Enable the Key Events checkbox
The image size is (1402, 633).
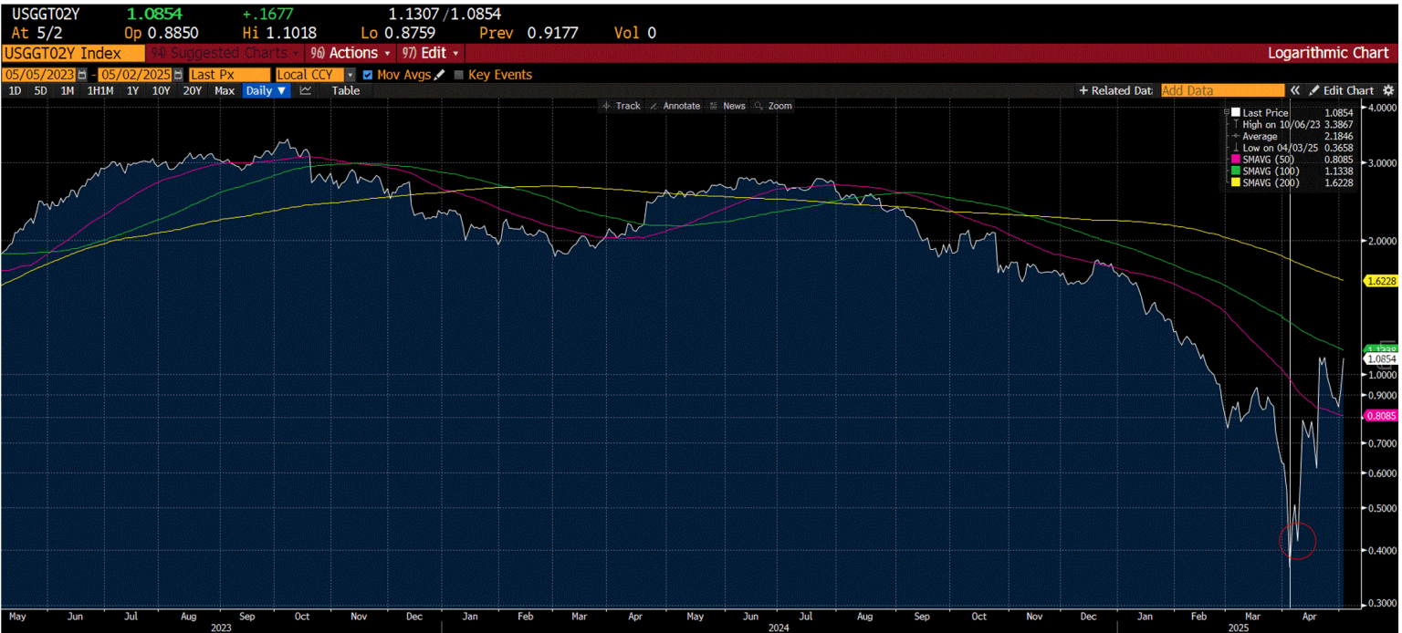pyautogui.click(x=461, y=75)
